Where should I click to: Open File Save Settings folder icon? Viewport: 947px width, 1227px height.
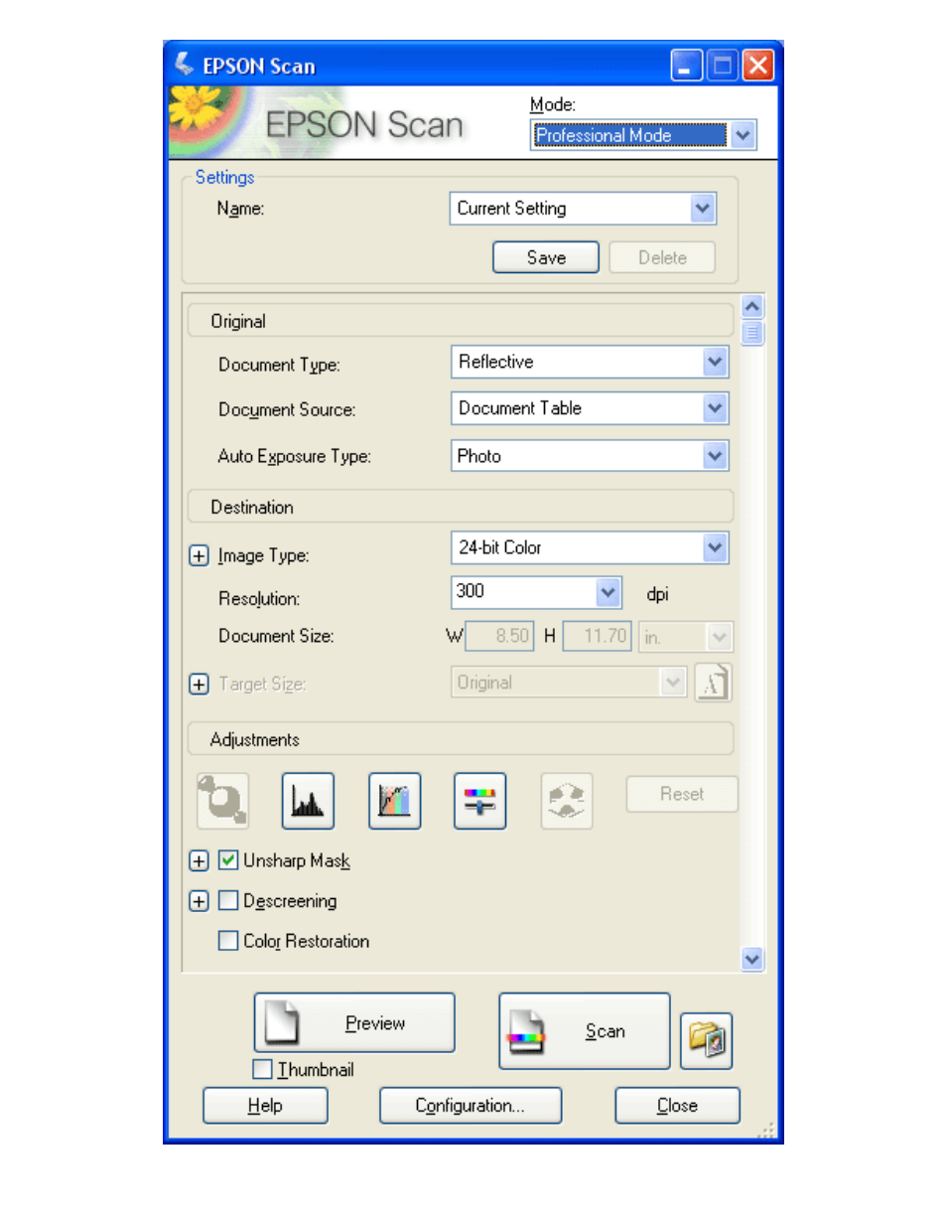(706, 1040)
